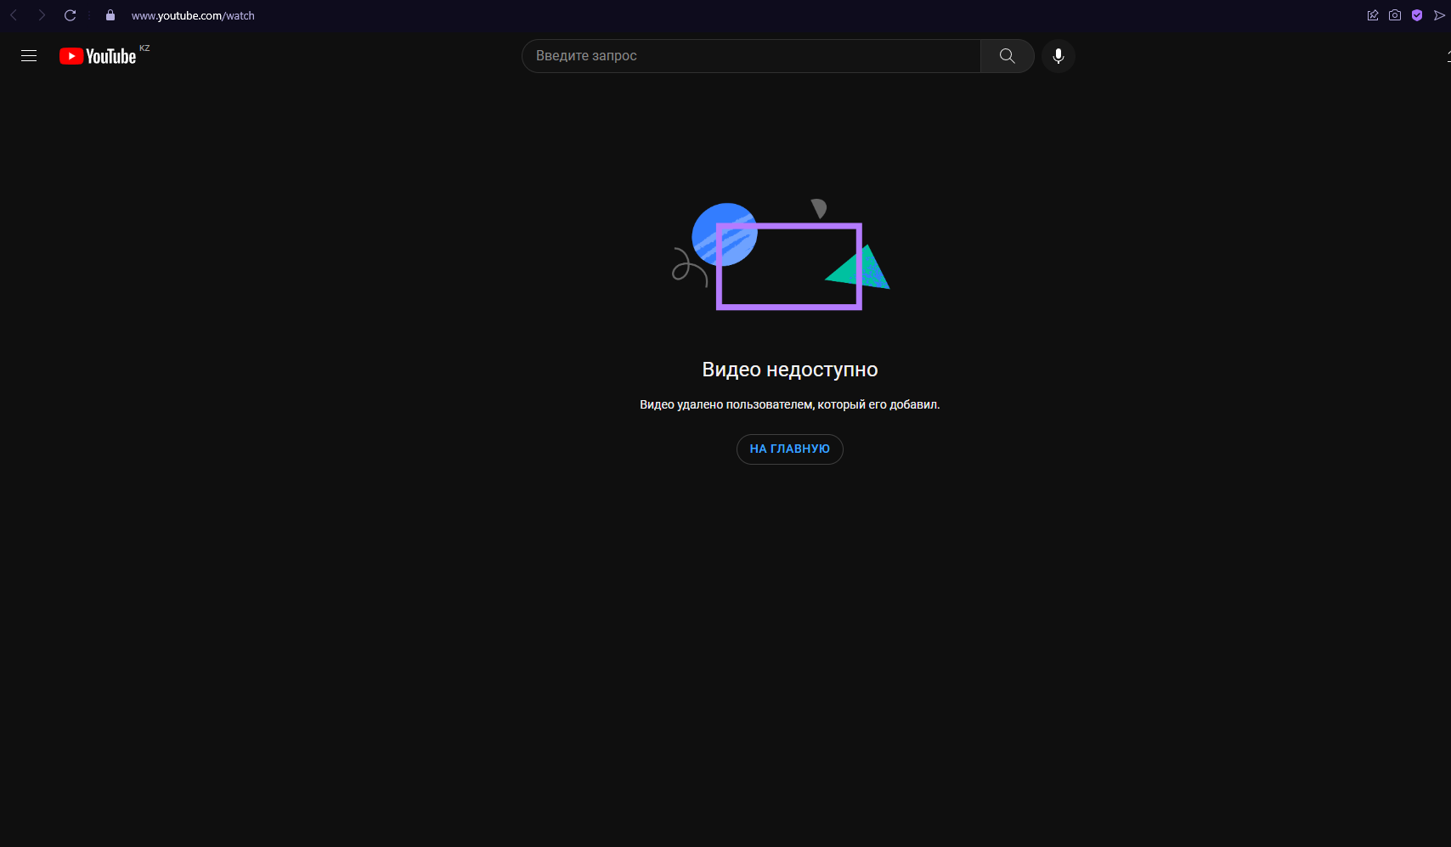Click the send arrow icon in address bar

(x=1439, y=15)
